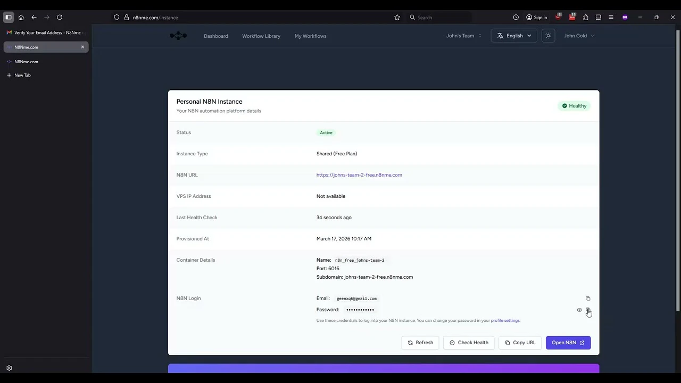This screenshot has height=383, width=681.
Task: Reveal password with the eye icon
Action: 579,310
